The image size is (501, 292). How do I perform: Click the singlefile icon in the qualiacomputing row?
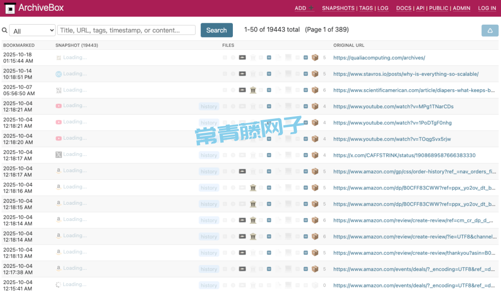tap(242, 58)
